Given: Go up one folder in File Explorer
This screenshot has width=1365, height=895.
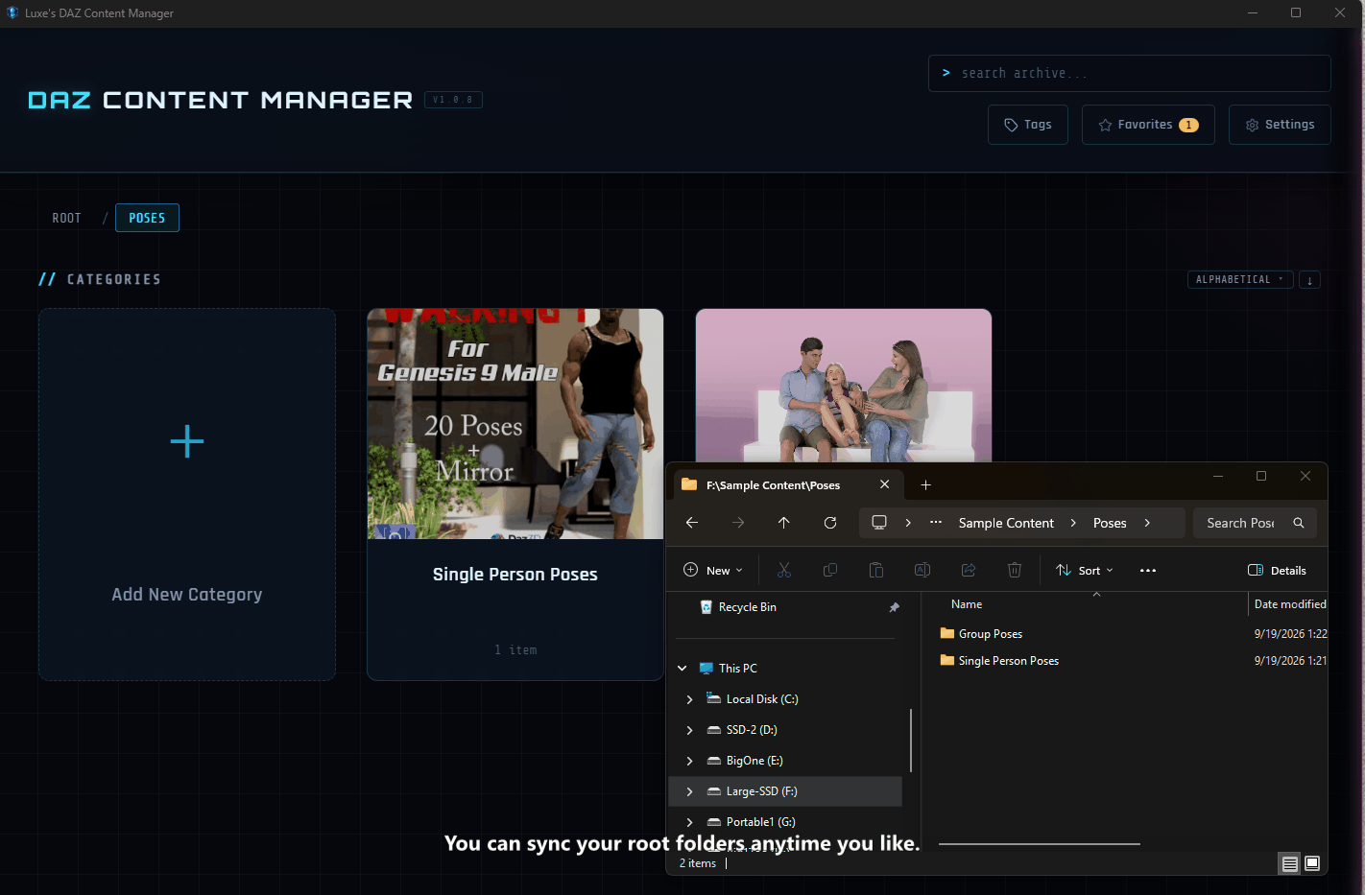Looking at the screenshot, I should click(x=784, y=523).
